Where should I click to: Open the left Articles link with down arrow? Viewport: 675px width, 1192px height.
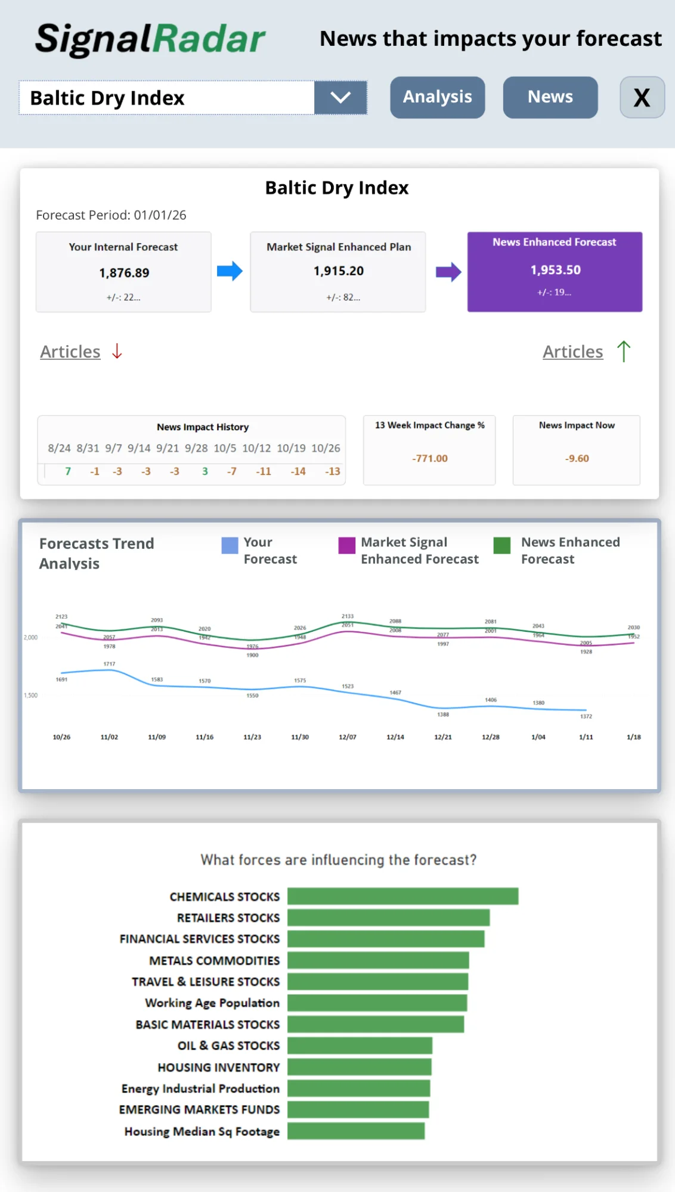[70, 352]
